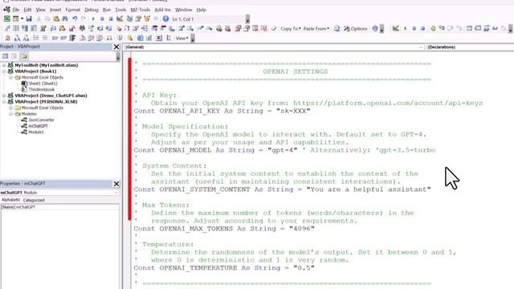Toggle Folders in the Project panel
This screenshot has height=289, width=514.
[x=23, y=56]
